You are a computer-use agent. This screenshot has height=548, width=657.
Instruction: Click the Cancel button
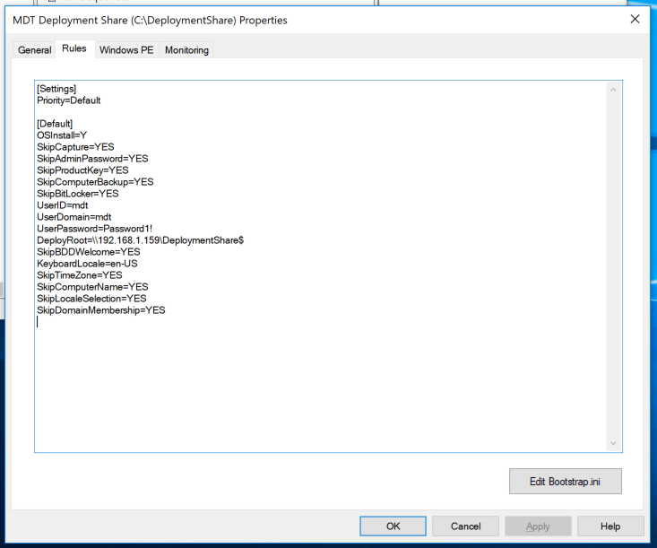(x=465, y=526)
